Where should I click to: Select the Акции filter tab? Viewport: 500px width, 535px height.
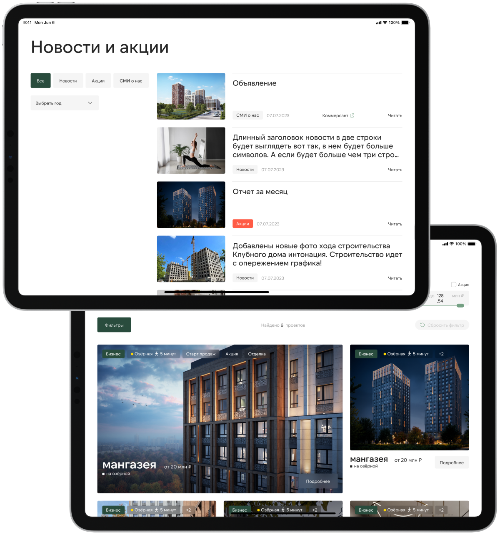click(98, 81)
